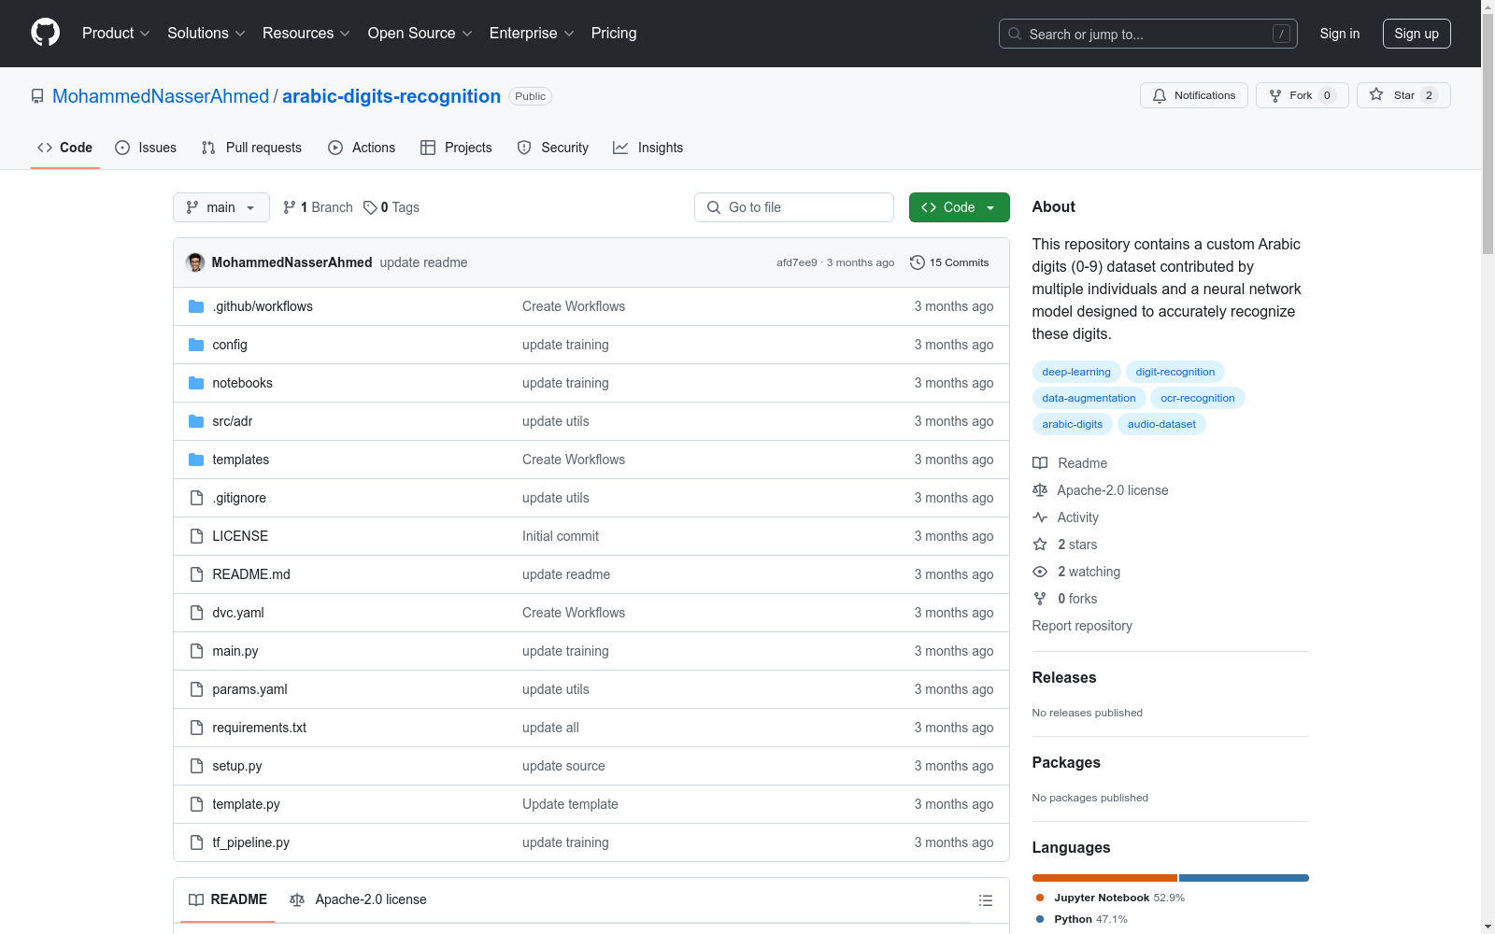View the 15 Commits history link
The image size is (1495, 934).
949,262
